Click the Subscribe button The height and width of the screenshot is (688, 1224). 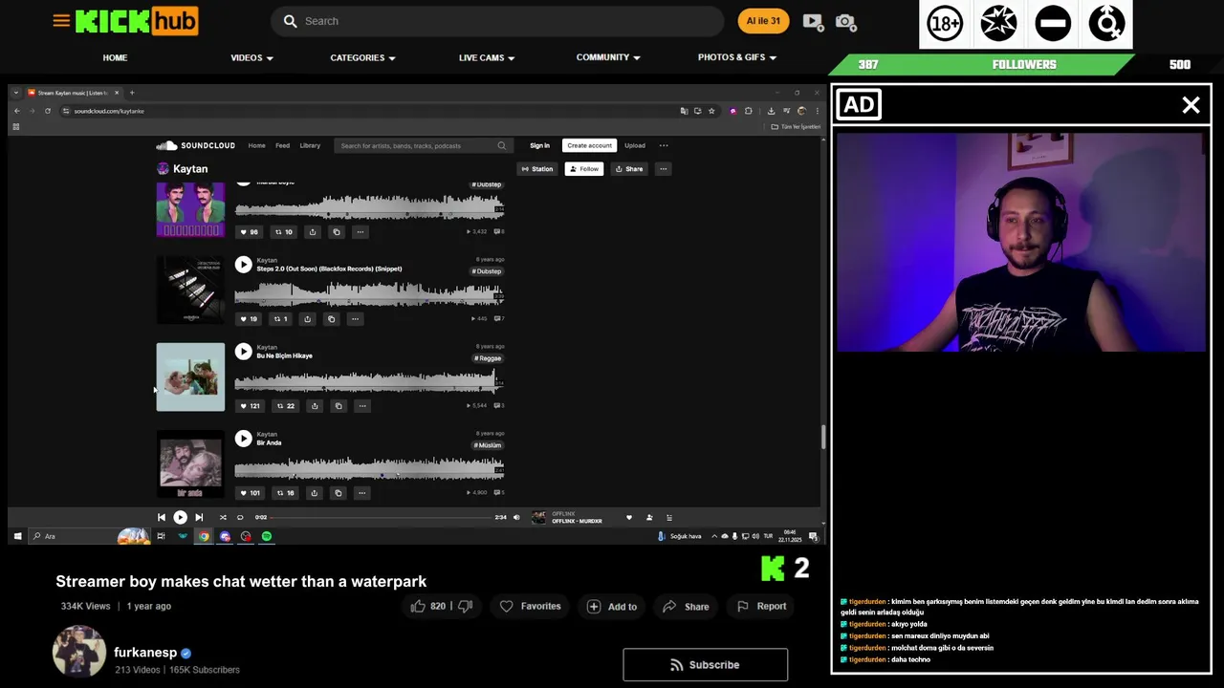[705, 665]
